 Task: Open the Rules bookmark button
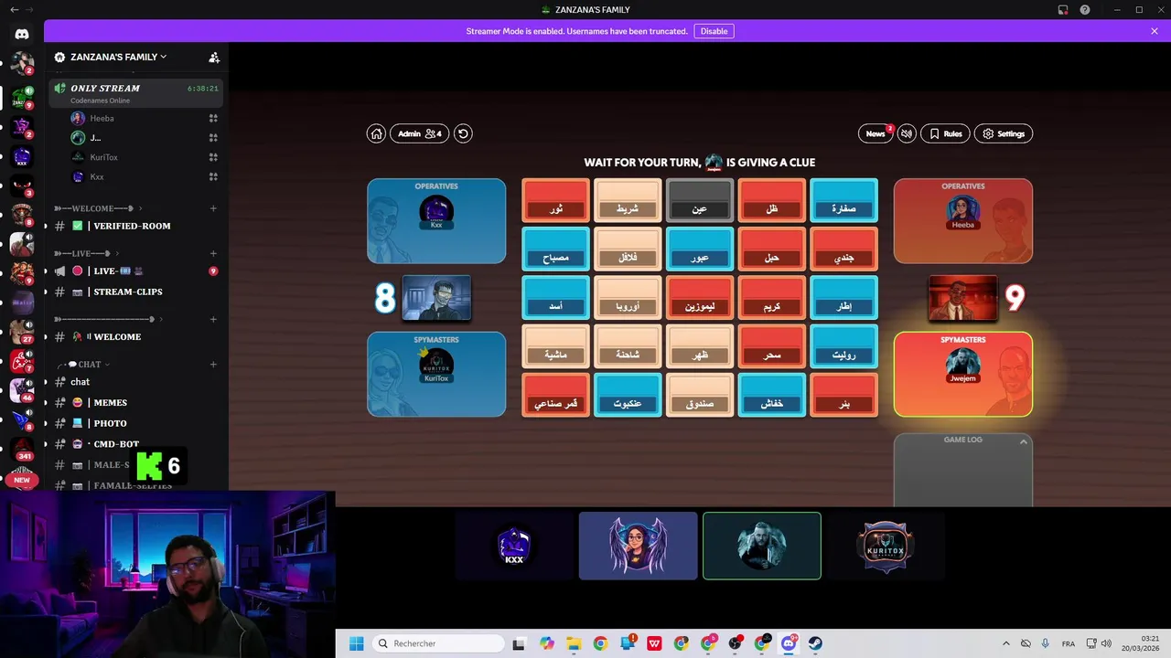(945, 133)
